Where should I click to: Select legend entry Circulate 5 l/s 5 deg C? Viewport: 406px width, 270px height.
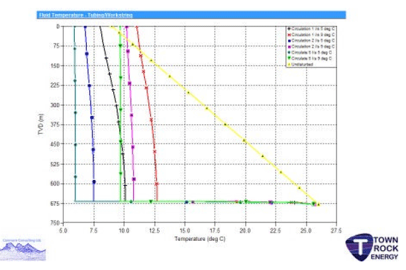pyautogui.click(x=310, y=52)
